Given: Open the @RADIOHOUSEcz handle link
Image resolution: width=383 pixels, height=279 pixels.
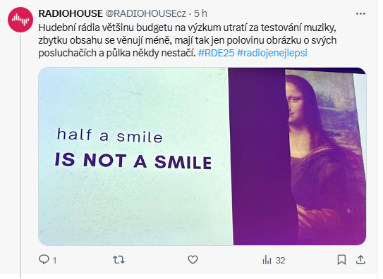Looking at the screenshot, I should pyautogui.click(x=145, y=13).
